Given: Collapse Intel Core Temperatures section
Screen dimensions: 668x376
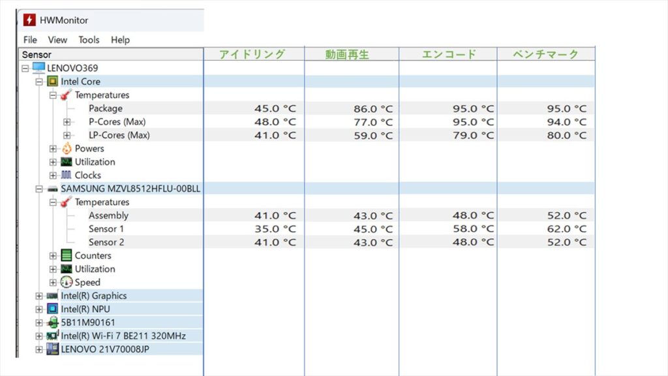Looking at the screenshot, I should point(53,95).
